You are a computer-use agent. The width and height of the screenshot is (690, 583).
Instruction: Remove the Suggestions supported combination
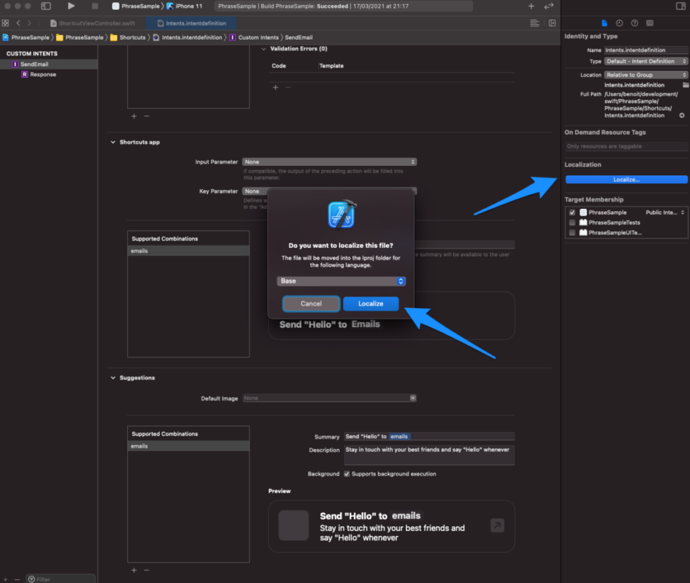tap(146, 570)
